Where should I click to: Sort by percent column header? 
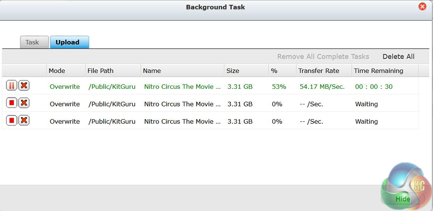[x=274, y=71]
